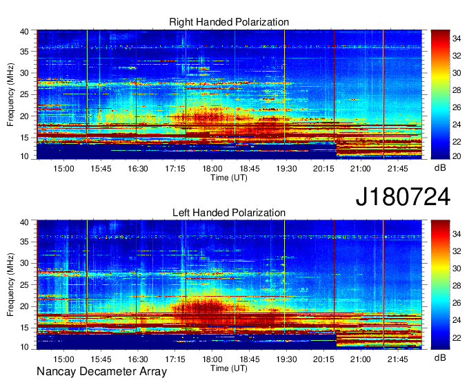Click the 20 dB label on Right Handed colorbar
Viewport: 469px width, 380px height.
tap(457, 156)
